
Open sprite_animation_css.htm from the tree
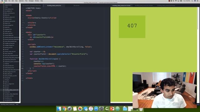11,76
